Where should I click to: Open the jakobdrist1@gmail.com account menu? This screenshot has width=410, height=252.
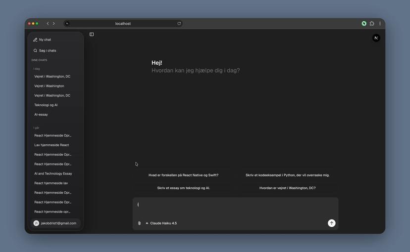(55, 223)
